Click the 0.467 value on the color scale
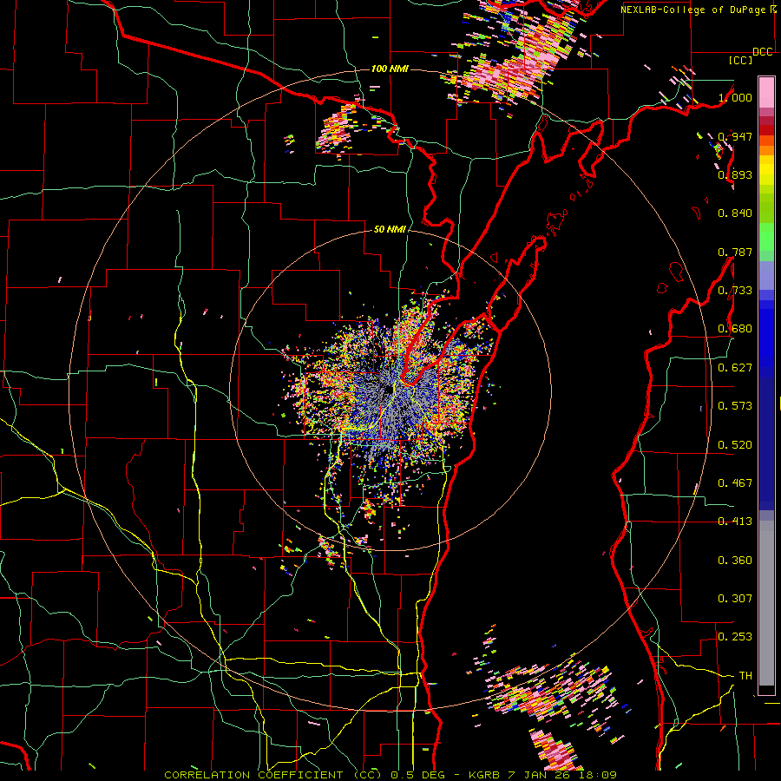Viewport: 781px width, 781px height. point(735,483)
